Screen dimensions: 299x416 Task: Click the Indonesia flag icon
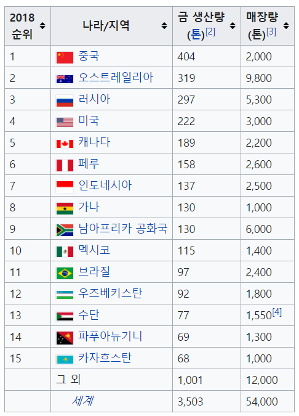pyautogui.click(x=65, y=187)
